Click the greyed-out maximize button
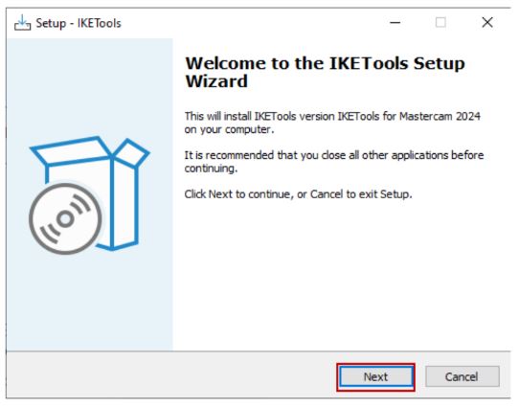 tap(440, 22)
